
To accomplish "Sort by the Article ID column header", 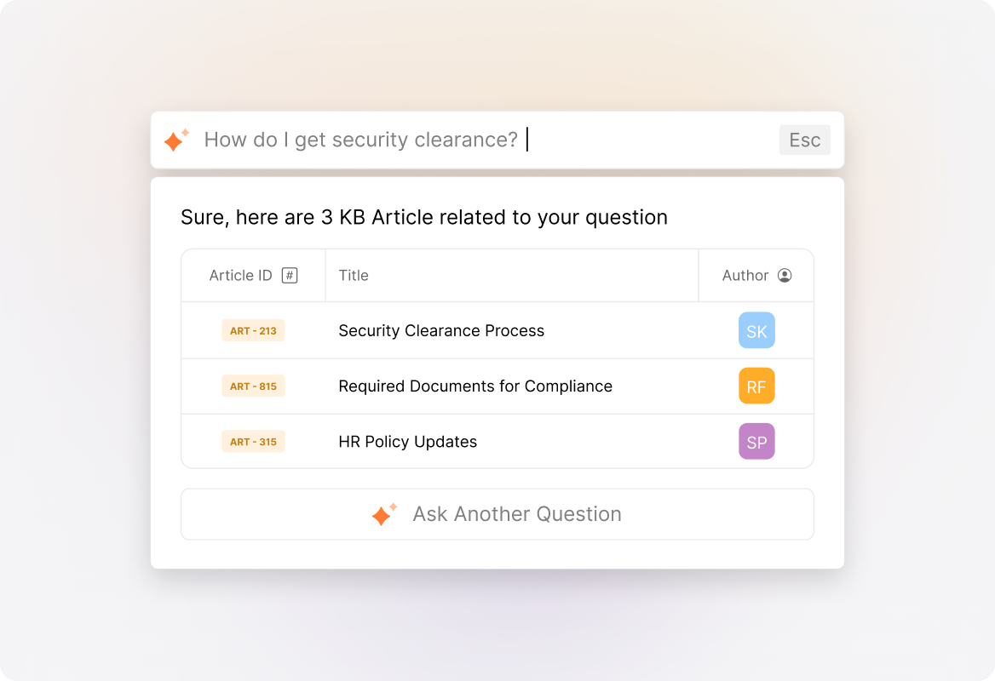I will [241, 274].
